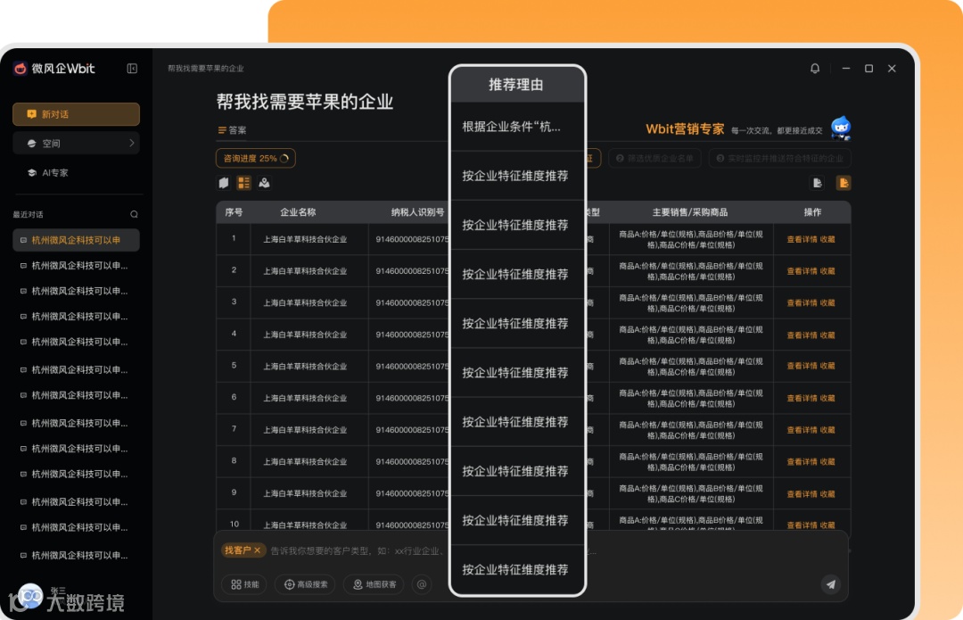Open 查看详情 for row 3

click(802, 303)
